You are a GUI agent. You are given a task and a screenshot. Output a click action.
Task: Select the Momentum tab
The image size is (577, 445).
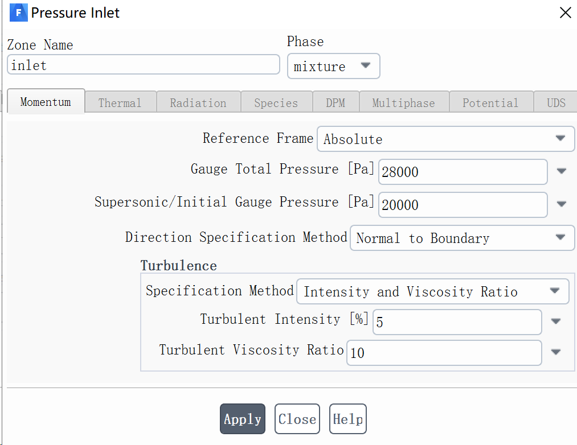pos(46,102)
